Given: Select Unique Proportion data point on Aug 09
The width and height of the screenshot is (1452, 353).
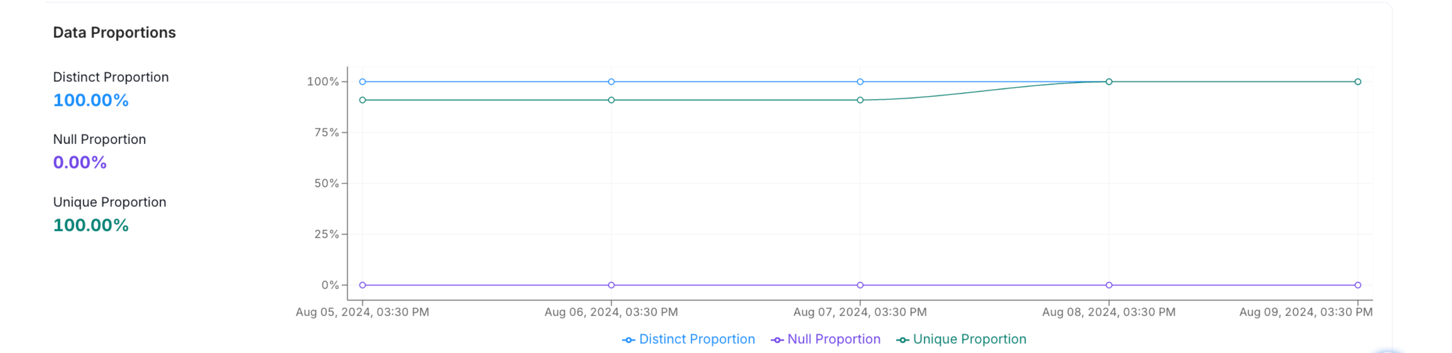Looking at the screenshot, I should [1358, 82].
